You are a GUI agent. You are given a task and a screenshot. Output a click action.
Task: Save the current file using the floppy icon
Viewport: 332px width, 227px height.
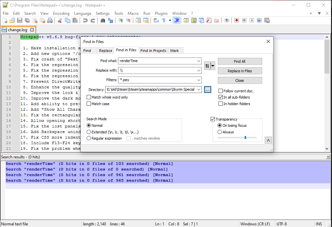tap(20, 20)
